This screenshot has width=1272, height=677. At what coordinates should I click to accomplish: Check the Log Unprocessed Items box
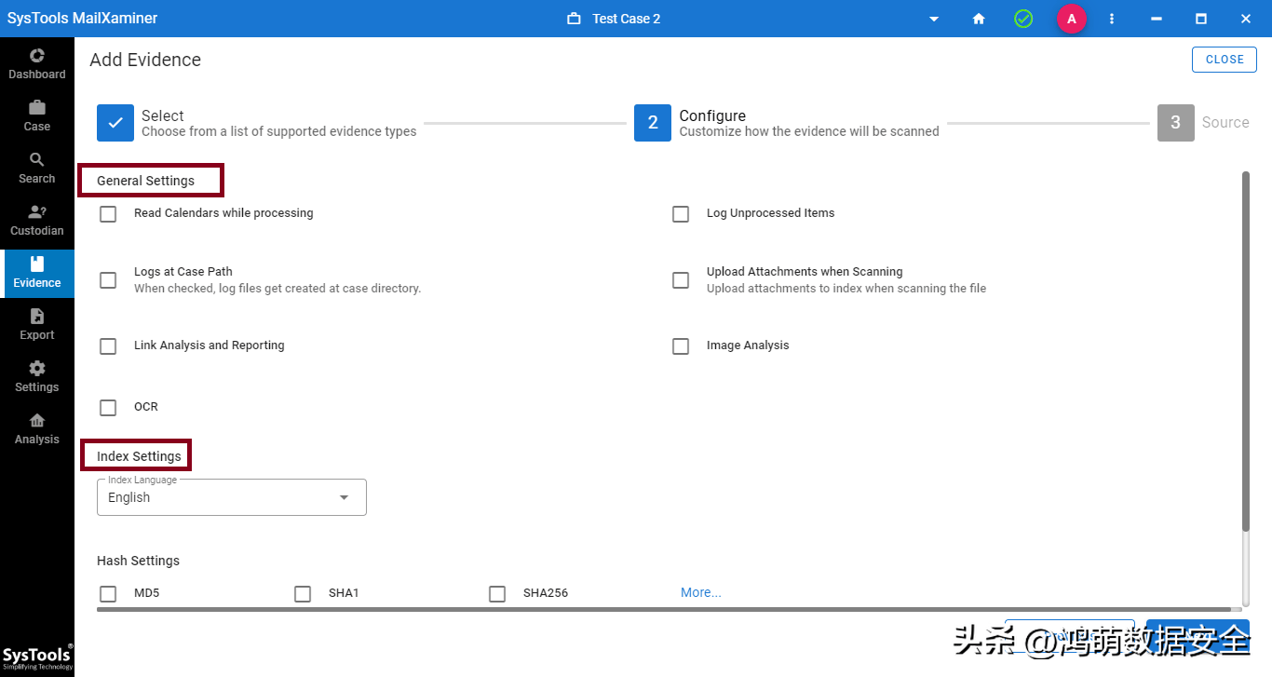click(681, 214)
